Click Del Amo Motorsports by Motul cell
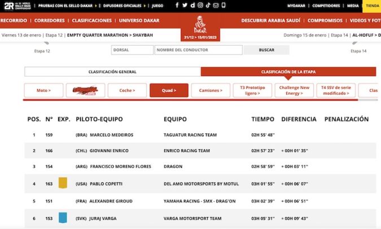Viewport: 381px width, 229px height. [x=201, y=184]
